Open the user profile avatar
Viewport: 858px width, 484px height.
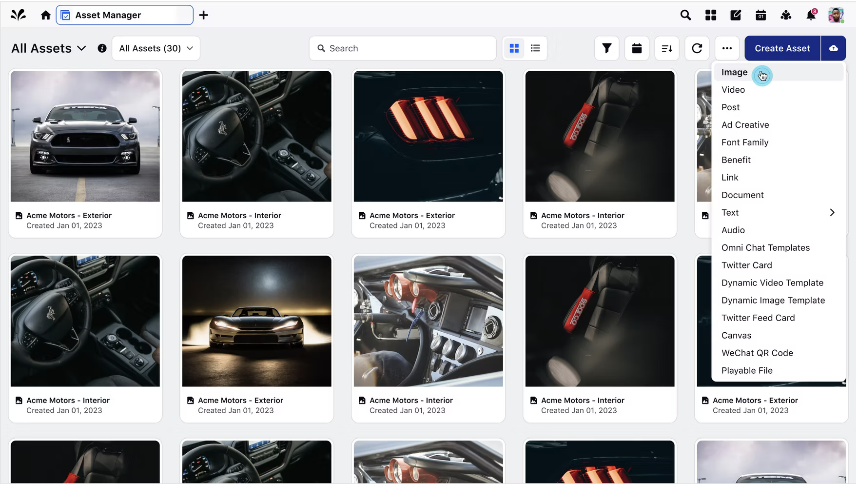pyautogui.click(x=836, y=15)
